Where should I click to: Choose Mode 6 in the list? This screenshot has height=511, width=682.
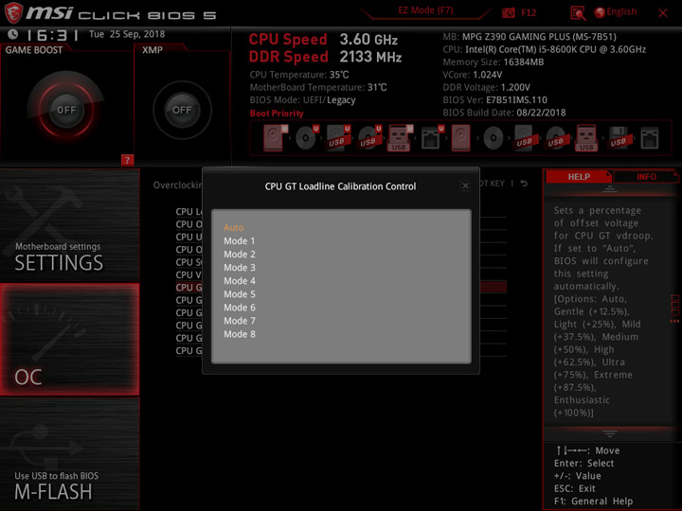(240, 308)
